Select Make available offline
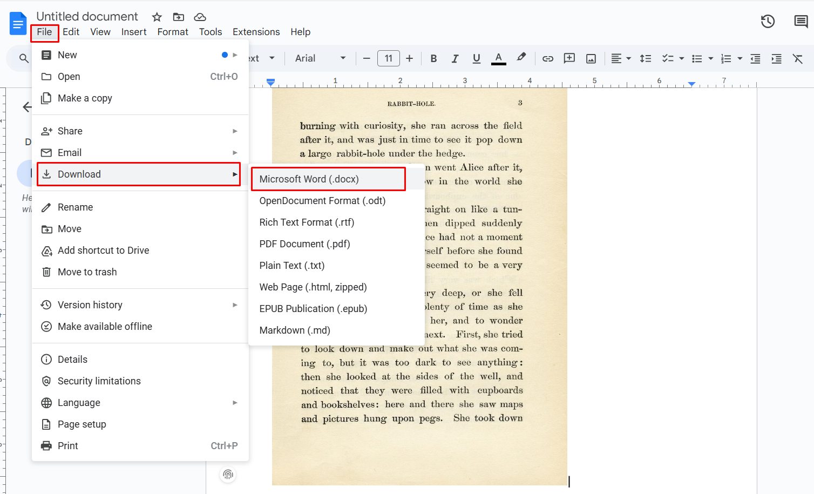Screen dimensions: 814x494 pos(140,327)
